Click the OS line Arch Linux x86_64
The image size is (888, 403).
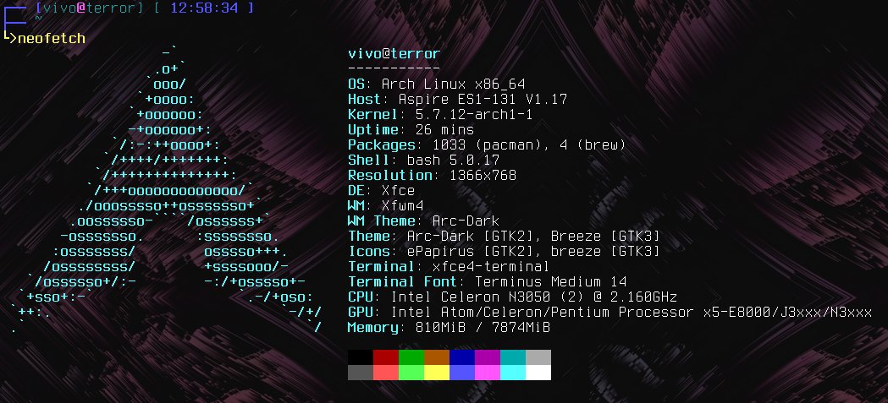click(x=437, y=84)
